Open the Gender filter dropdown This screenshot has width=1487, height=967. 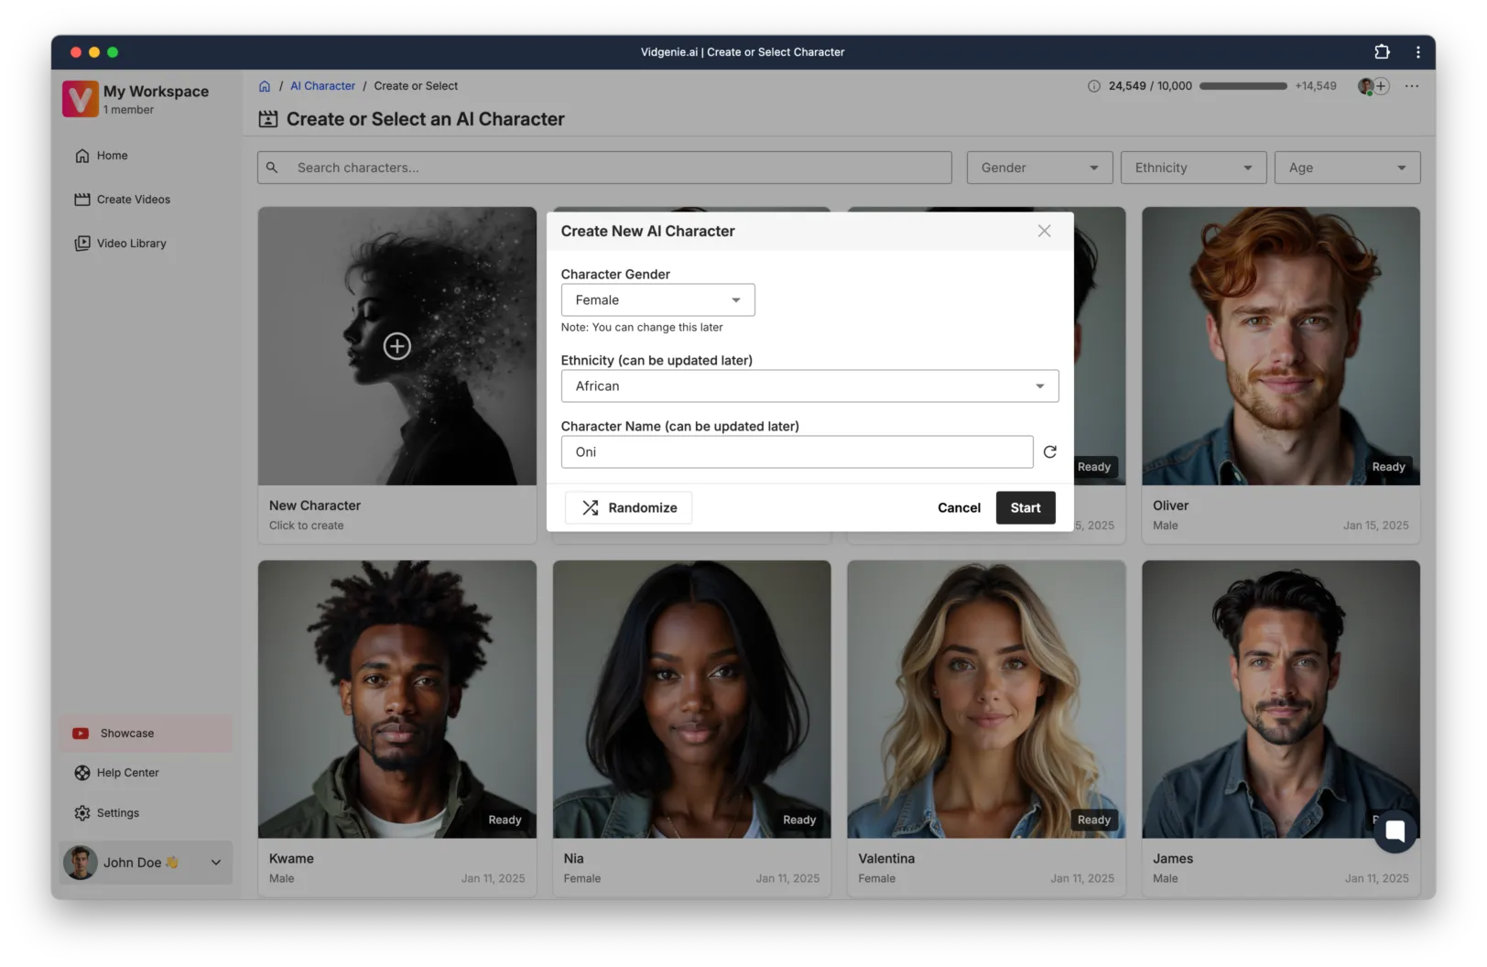point(1039,168)
